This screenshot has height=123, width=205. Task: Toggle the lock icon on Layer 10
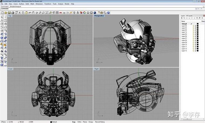click(196, 45)
